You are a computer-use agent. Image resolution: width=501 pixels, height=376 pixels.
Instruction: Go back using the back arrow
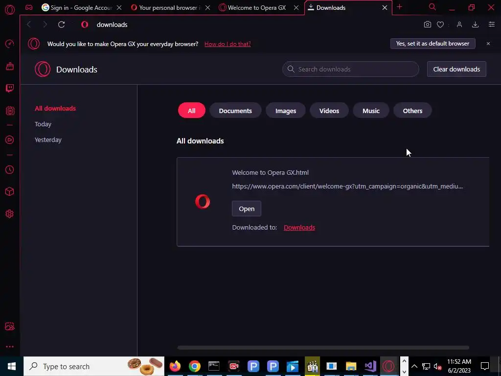pyautogui.click(x=29, y=24)
